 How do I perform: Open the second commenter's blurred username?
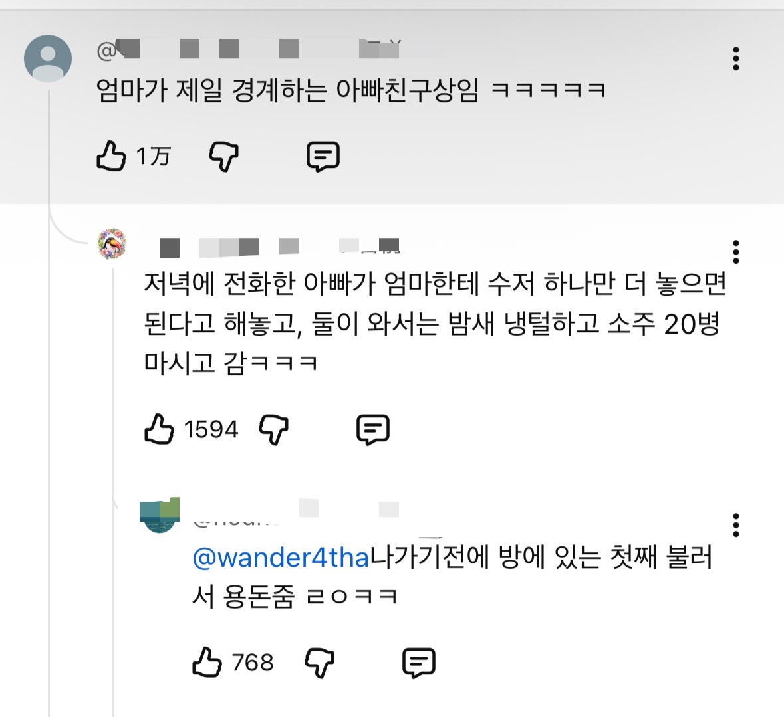[279, 247]
